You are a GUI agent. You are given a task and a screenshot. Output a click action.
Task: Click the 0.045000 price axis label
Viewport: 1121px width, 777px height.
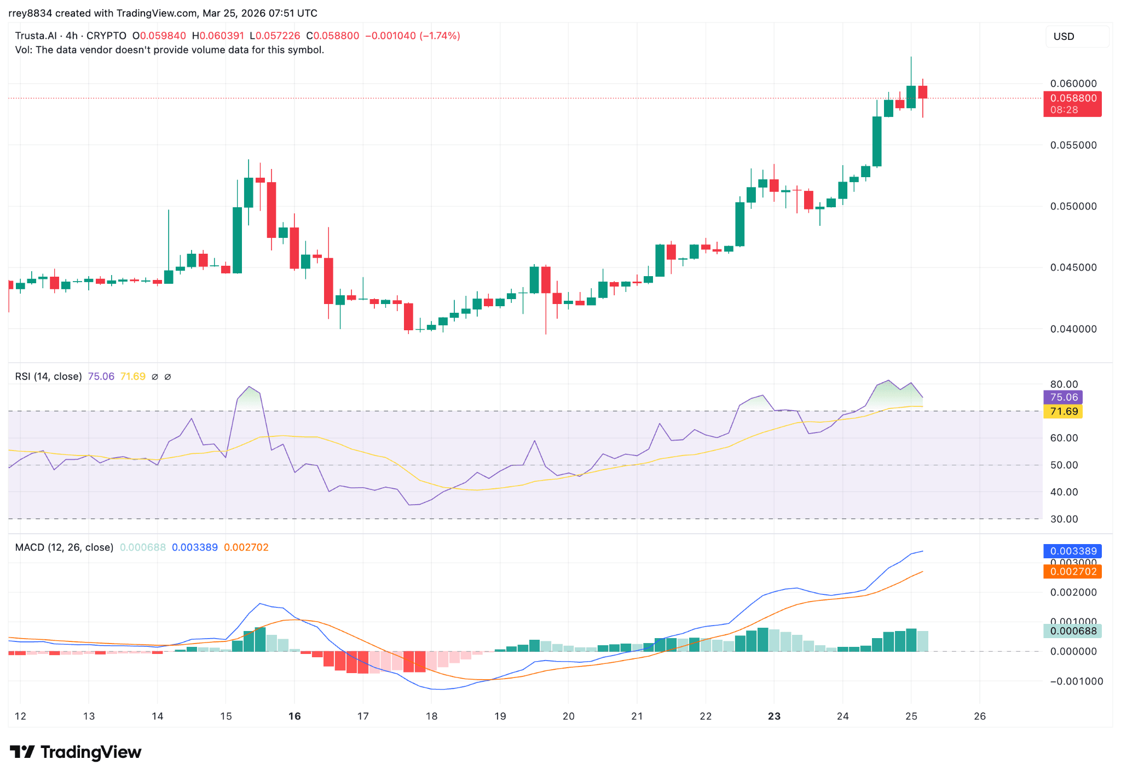1073,267
